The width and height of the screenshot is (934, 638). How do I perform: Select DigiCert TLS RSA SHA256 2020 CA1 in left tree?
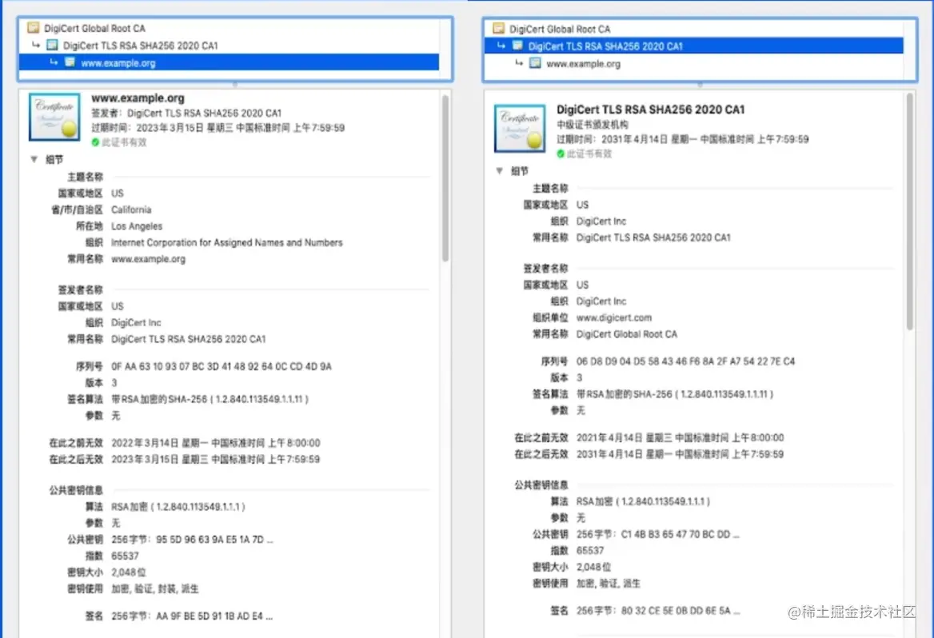click(141, 46)
